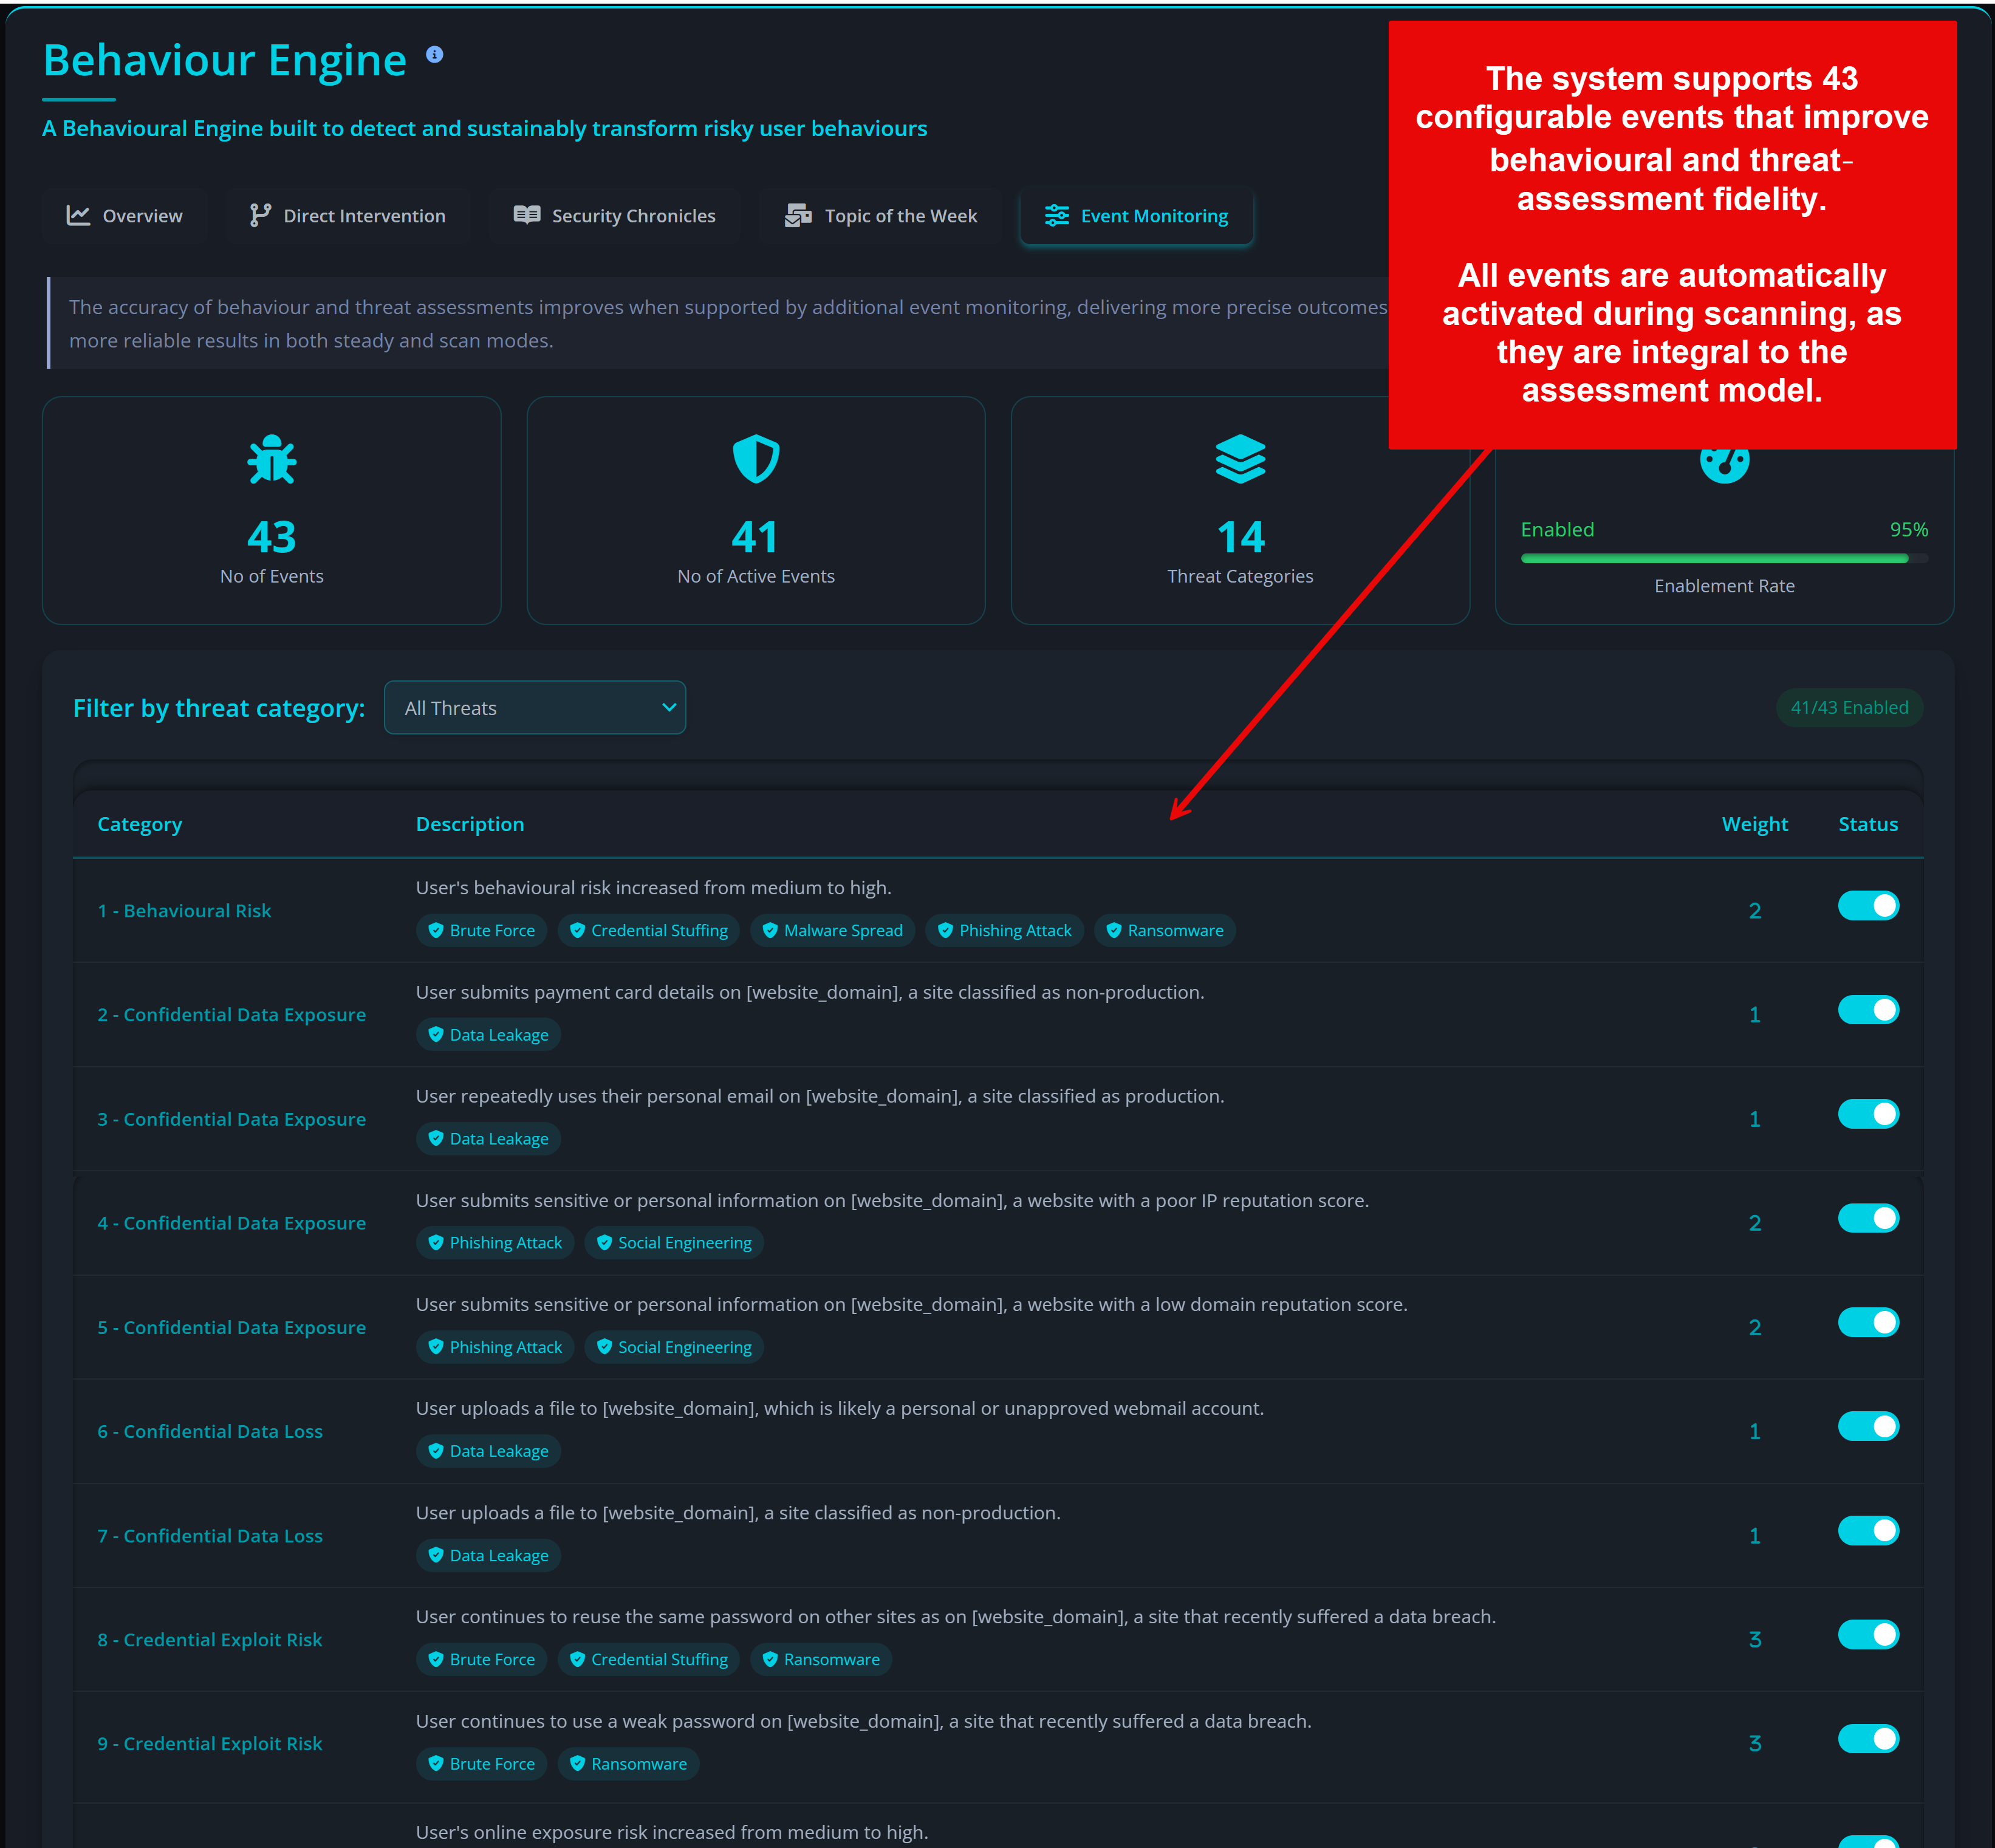Switch to the Direct Intervention tab

click(x=347, y=215)
